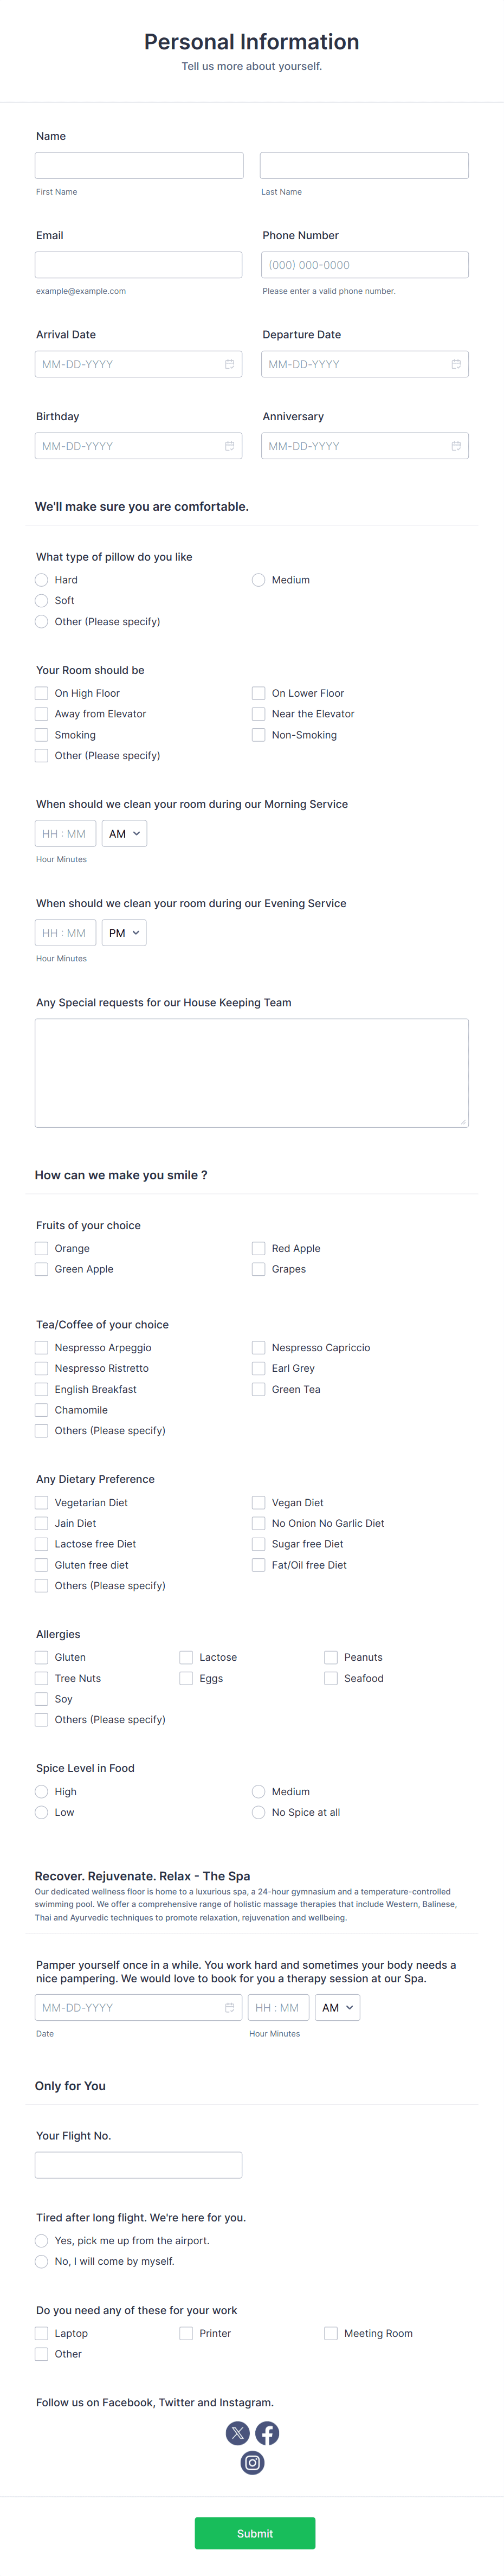Select the Hard pillow option
This screenshot has height=2576, width=504.
coord(41,580)
